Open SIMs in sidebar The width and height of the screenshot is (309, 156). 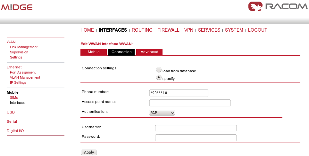(14, 97)
